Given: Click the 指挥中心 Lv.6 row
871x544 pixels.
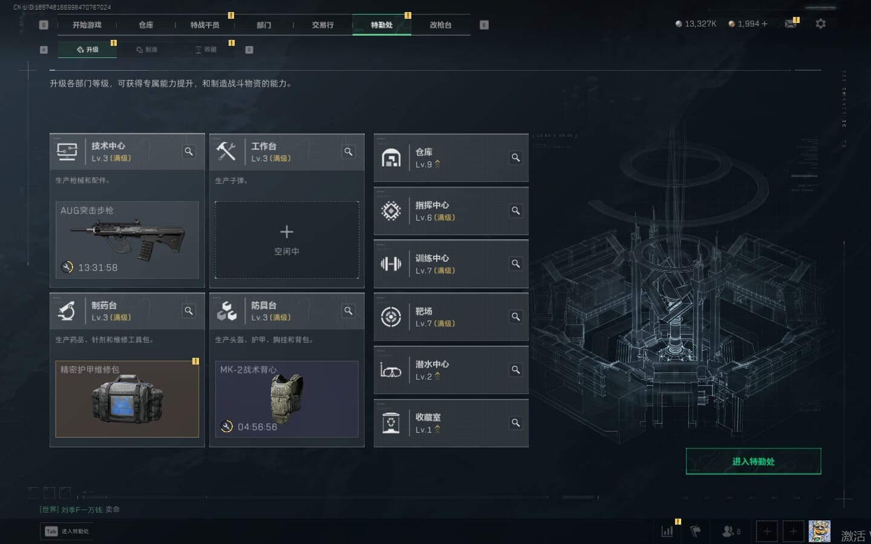Looking at the screenshot, I should [x=451, y=211].
